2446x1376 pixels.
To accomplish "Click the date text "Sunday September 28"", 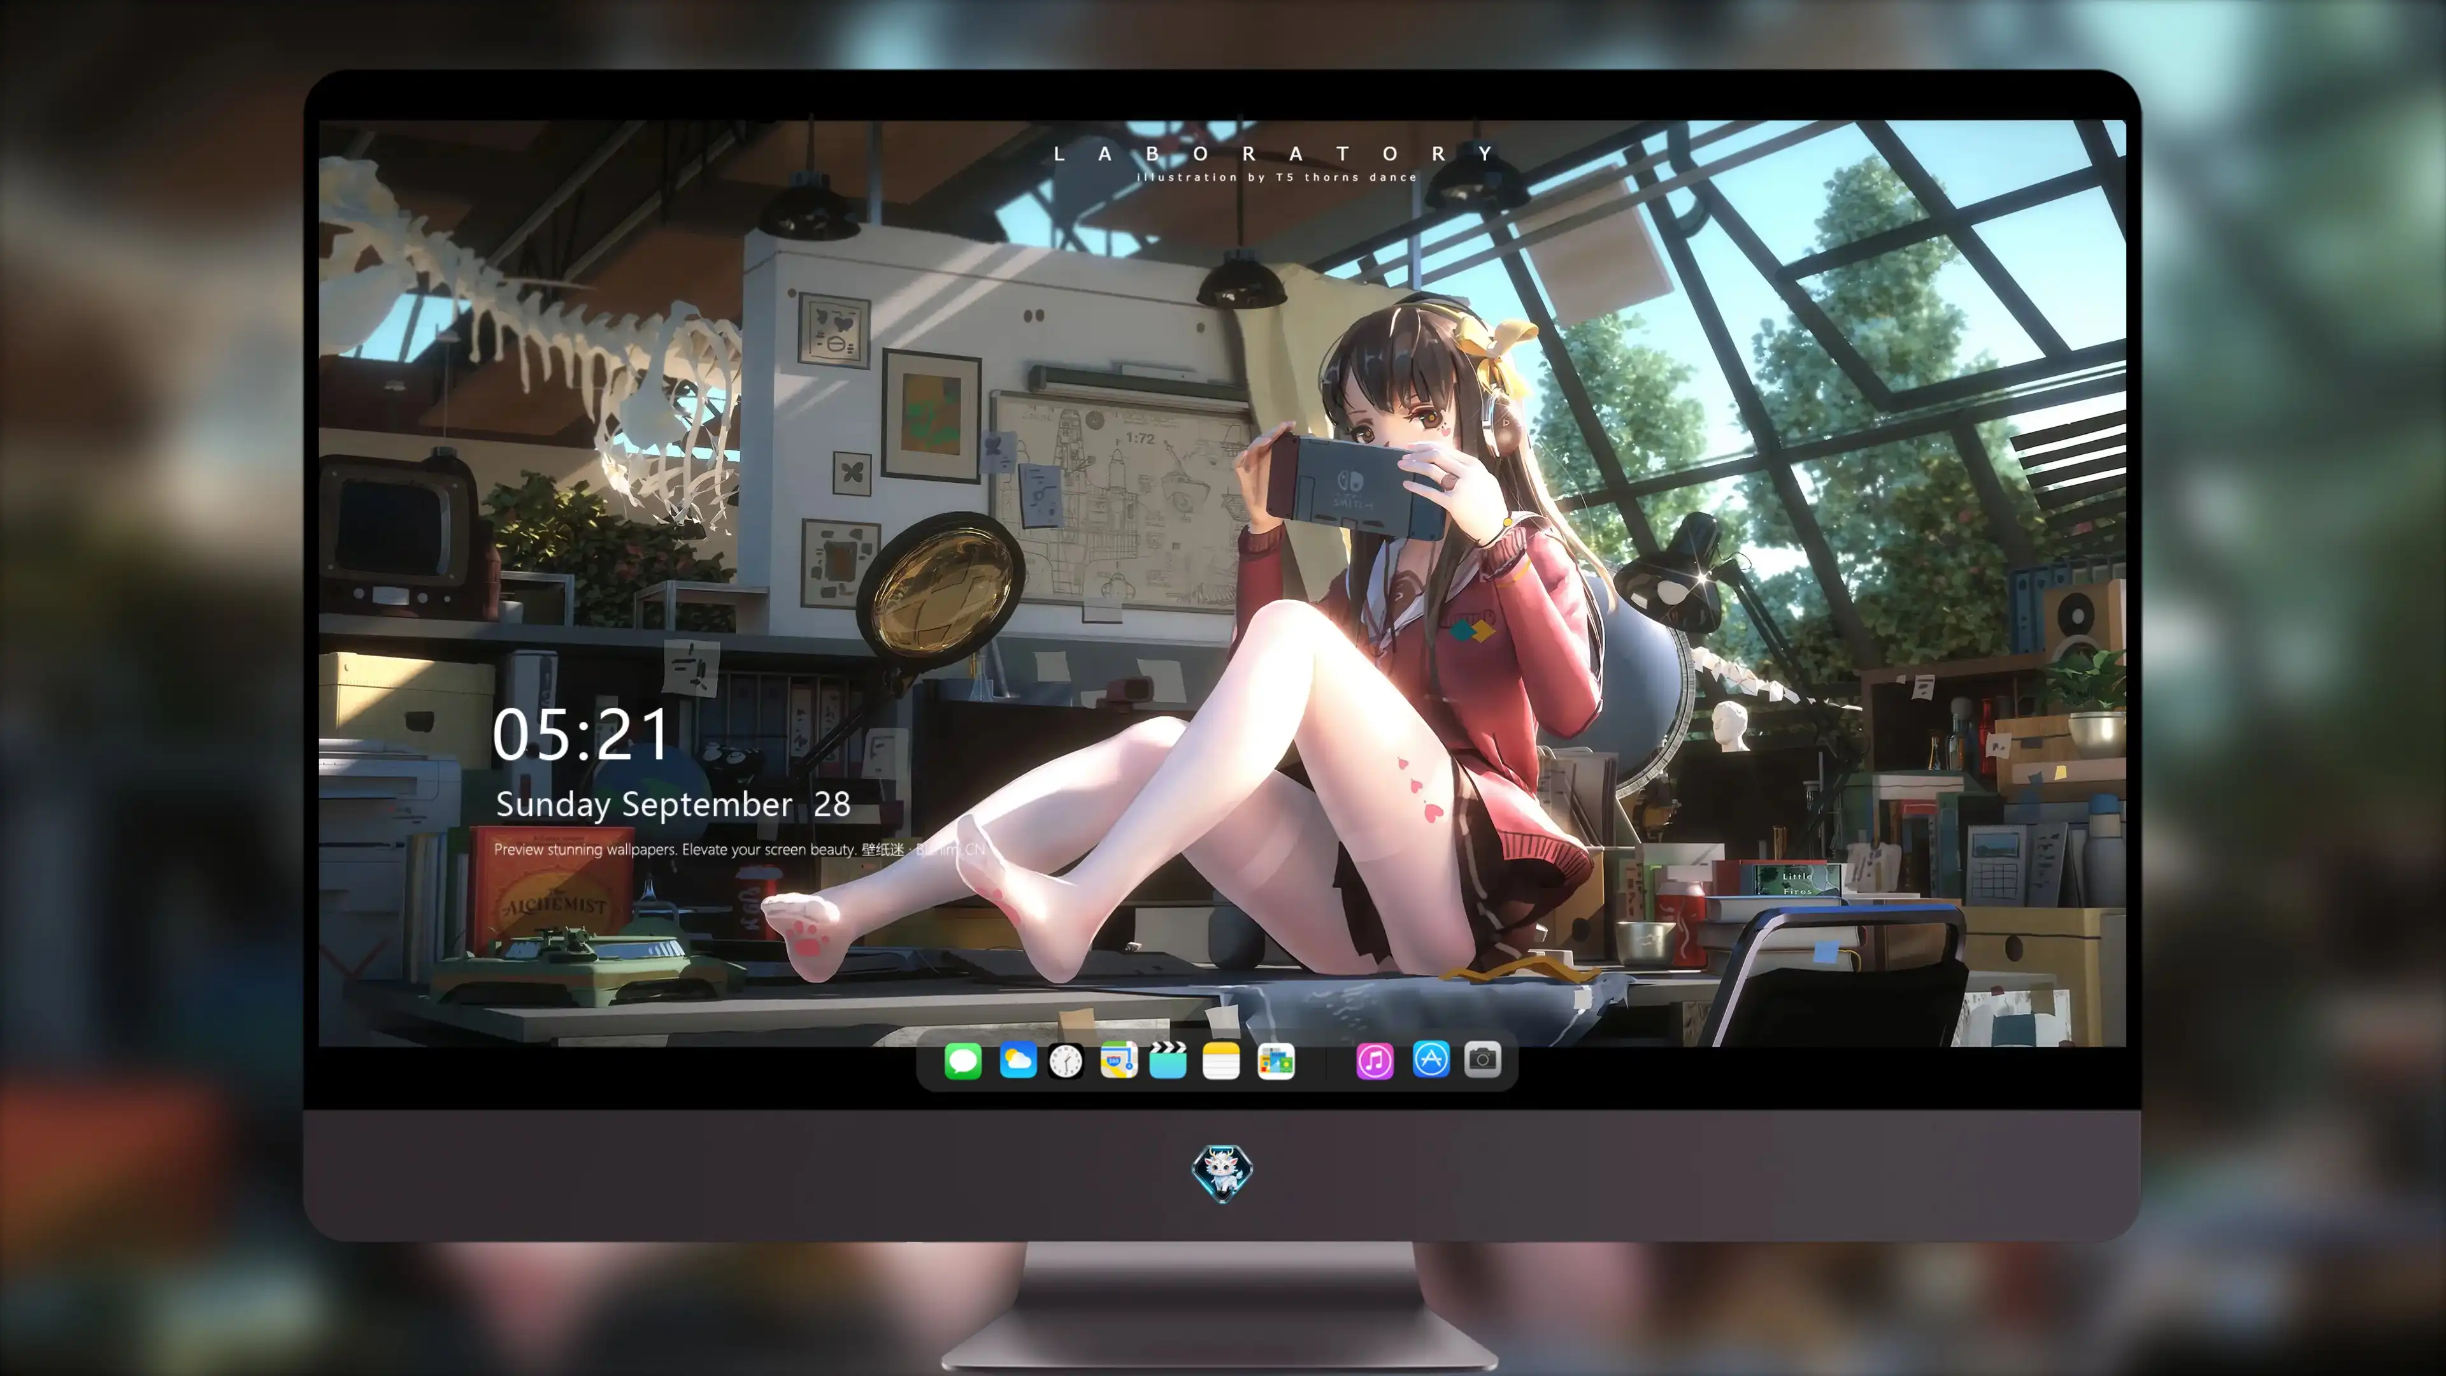I will [673, 805].
